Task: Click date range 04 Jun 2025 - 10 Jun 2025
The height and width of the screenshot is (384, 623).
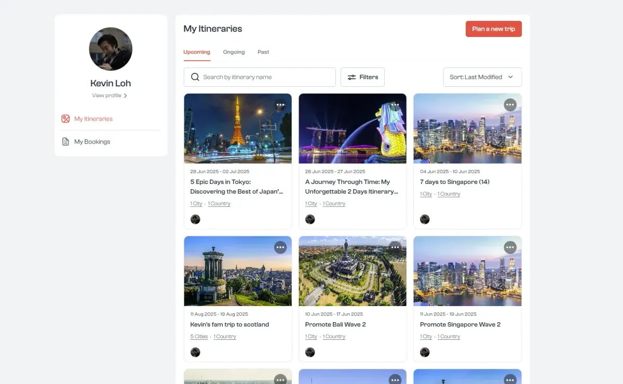Action: [x=450, y=171]
